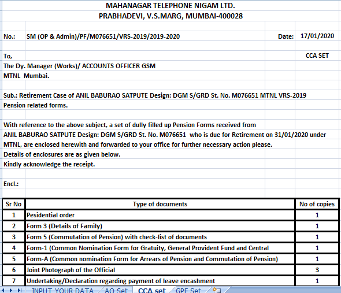
Task: Click the last sheet navigation arrow
Action: (x=20, y=290)
